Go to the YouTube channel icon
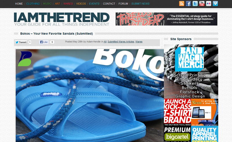The height and width of the screenshot is (142, 232). tap(202, 3)
